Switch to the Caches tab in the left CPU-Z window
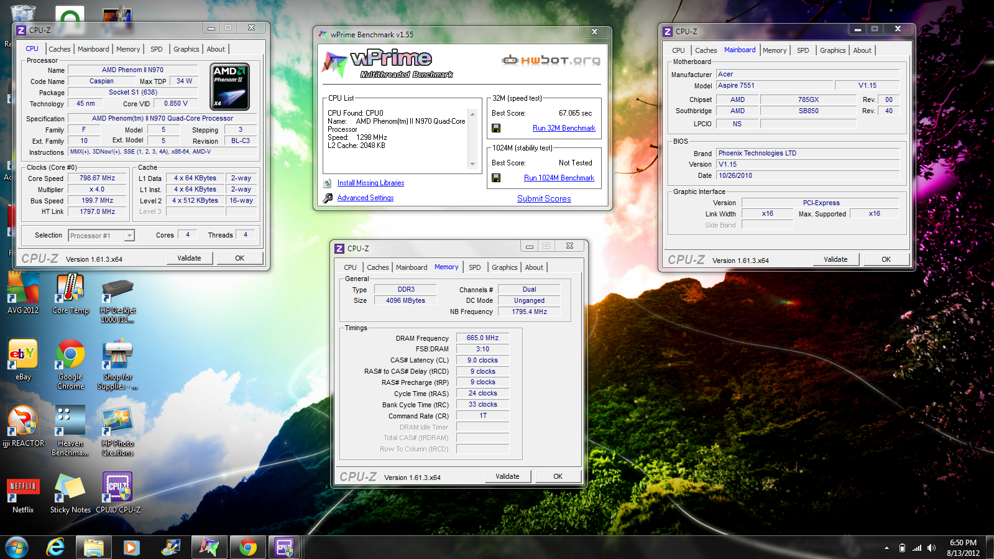Screen dimensions: 994x559 coord(60,49)
